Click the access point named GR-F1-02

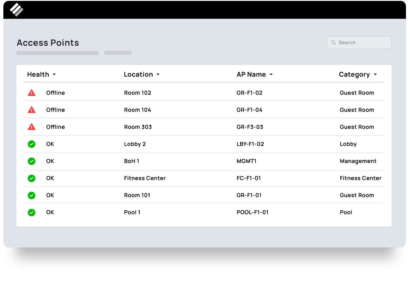click(249, 93)
